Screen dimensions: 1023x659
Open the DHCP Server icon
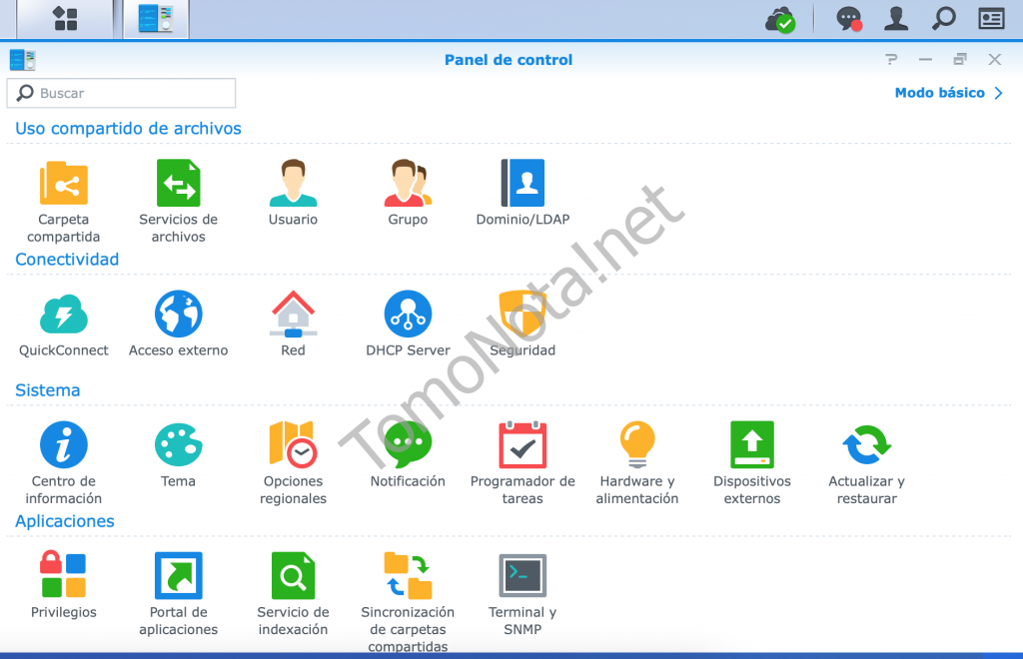click(x=408, y=315)
